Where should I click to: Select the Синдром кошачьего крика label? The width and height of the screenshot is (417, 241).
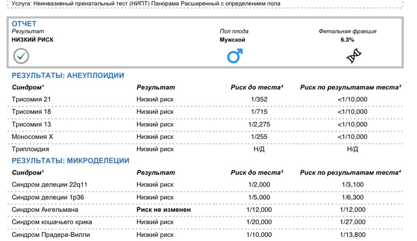coord(52,222)
